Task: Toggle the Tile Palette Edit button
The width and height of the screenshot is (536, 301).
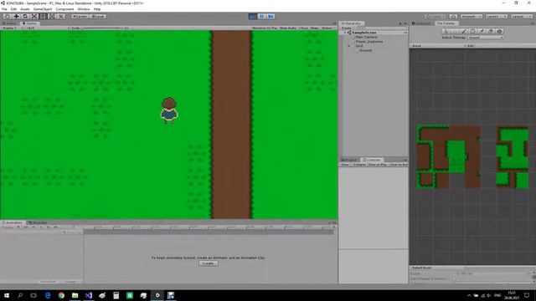Action: [x=471, y=46]
